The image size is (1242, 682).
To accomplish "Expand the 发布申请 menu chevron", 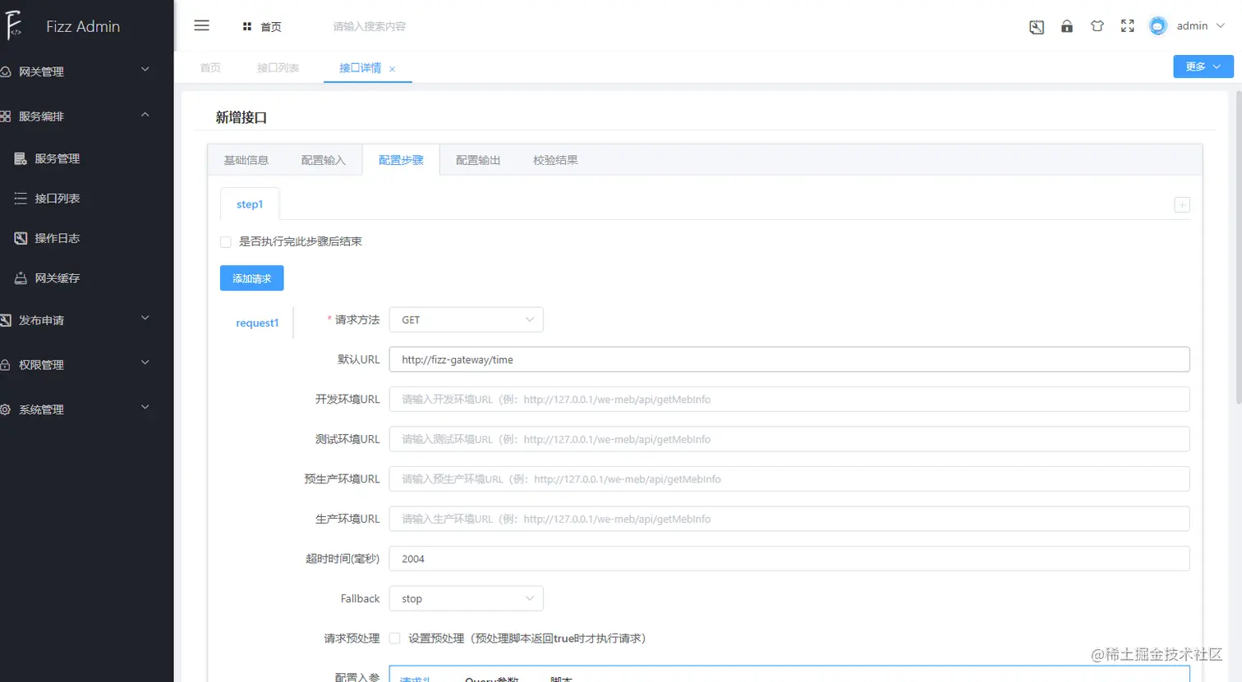I will point(145,318).
